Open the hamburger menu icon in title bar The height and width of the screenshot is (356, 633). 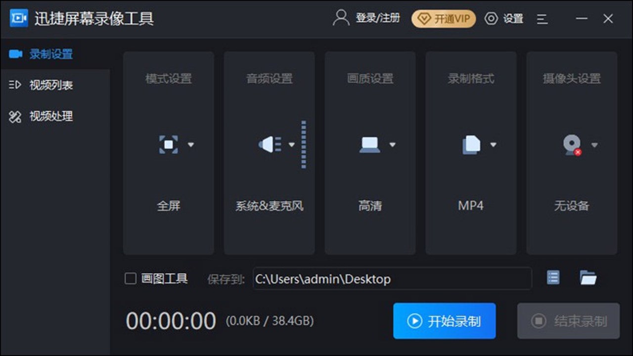tap(542, 19)
